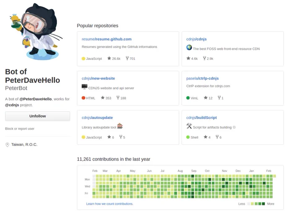Click the star icon on resume.github.com

[109, 58]
